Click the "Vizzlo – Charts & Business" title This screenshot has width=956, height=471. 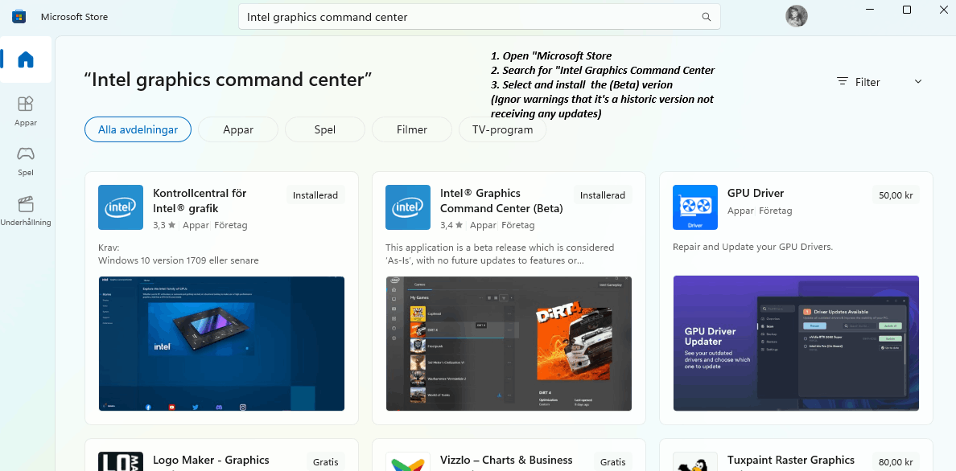507,460
